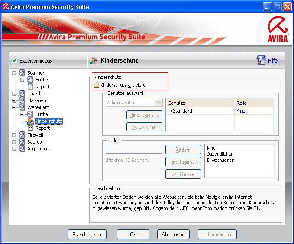Viewport: 294px width, 244px height.
Task: Click the Abbrechen button
Action: pyautogui.click(x=173, y=234)
